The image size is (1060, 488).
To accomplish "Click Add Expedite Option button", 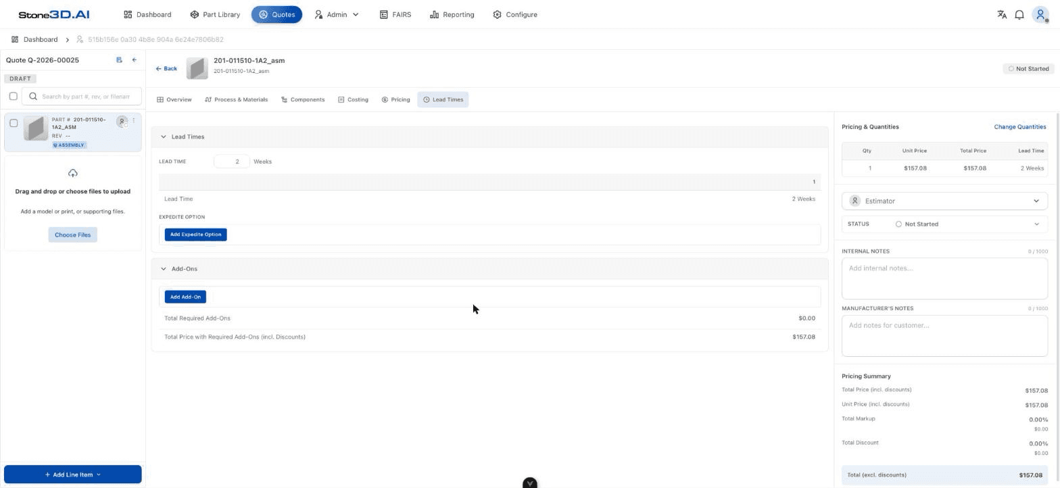I will pos(196,235).
